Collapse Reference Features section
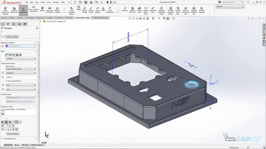 [x=35, y=43]
